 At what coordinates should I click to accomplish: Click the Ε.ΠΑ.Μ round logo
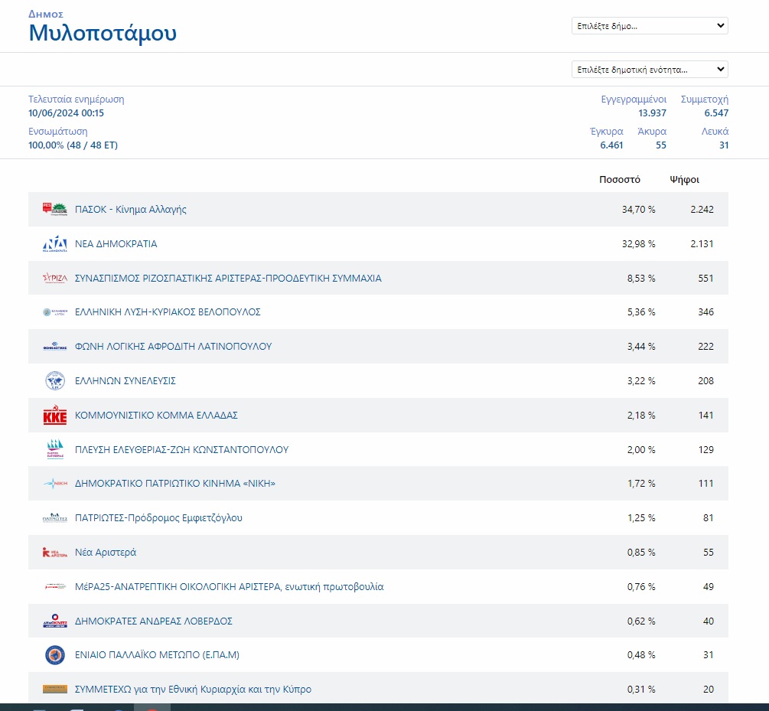[x=55, y=655]
